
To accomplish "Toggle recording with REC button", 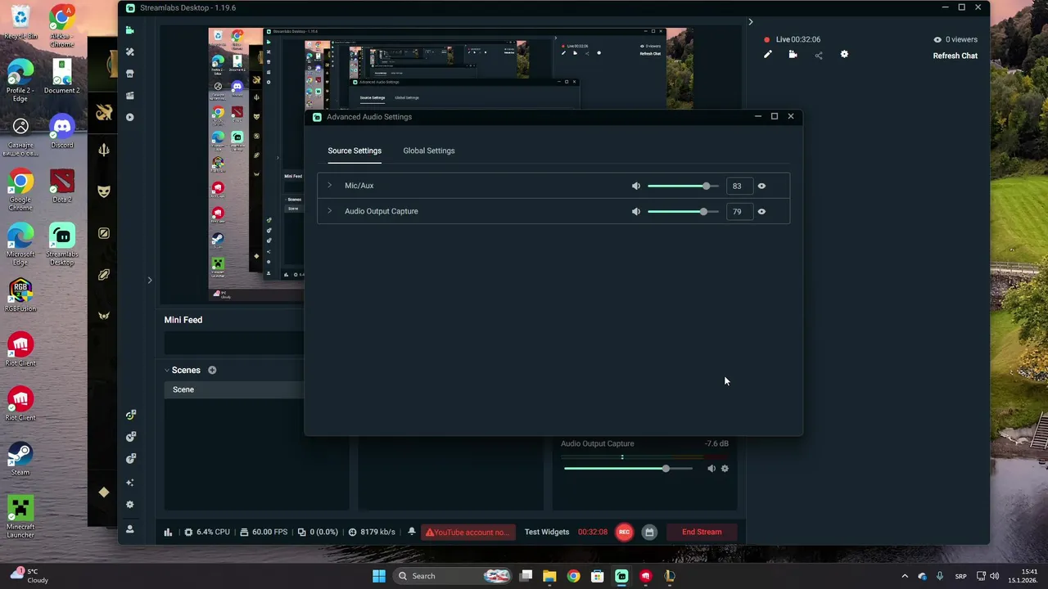I will click(x=624, y=532).
